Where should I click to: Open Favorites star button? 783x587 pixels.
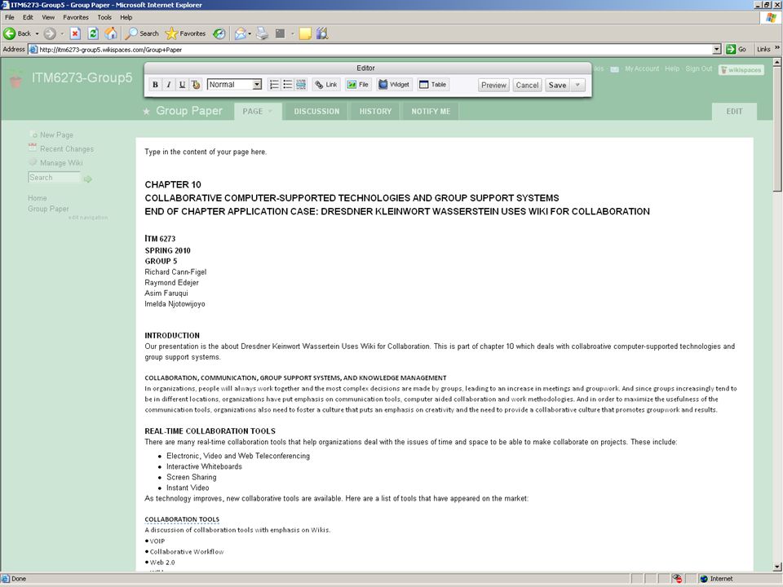coord(185,33)
